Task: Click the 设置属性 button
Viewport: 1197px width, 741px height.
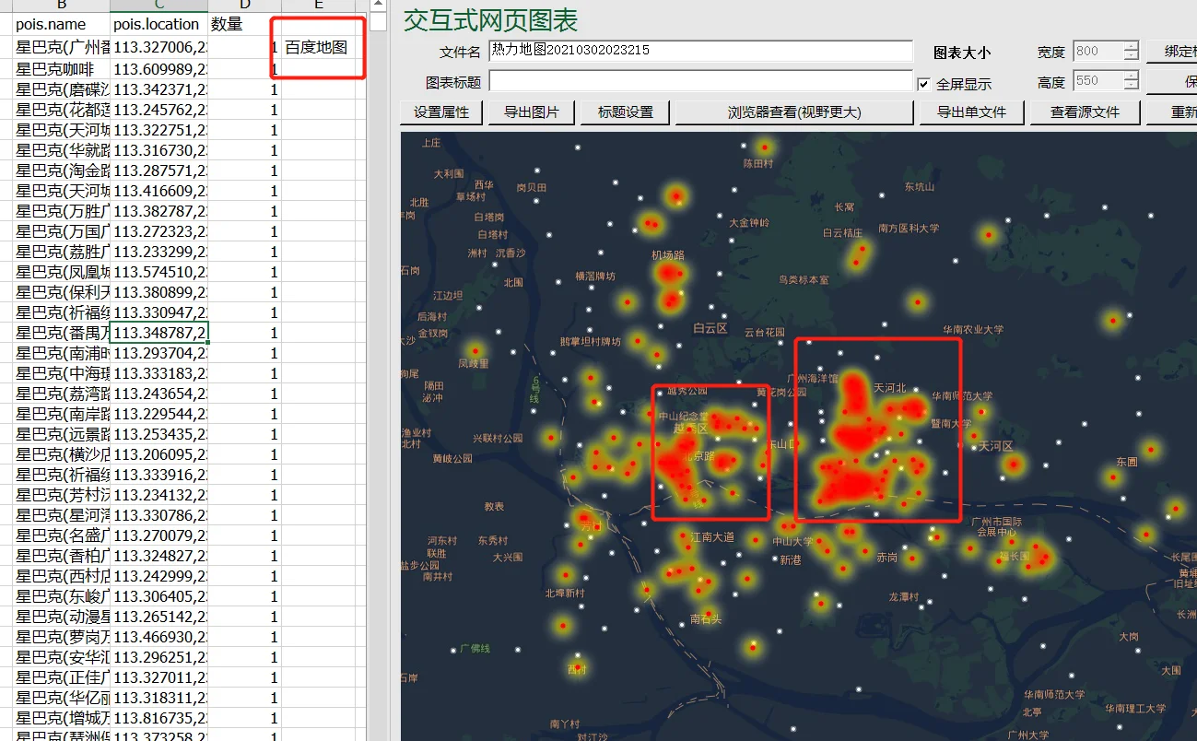Action: click(x=441, y=112)
